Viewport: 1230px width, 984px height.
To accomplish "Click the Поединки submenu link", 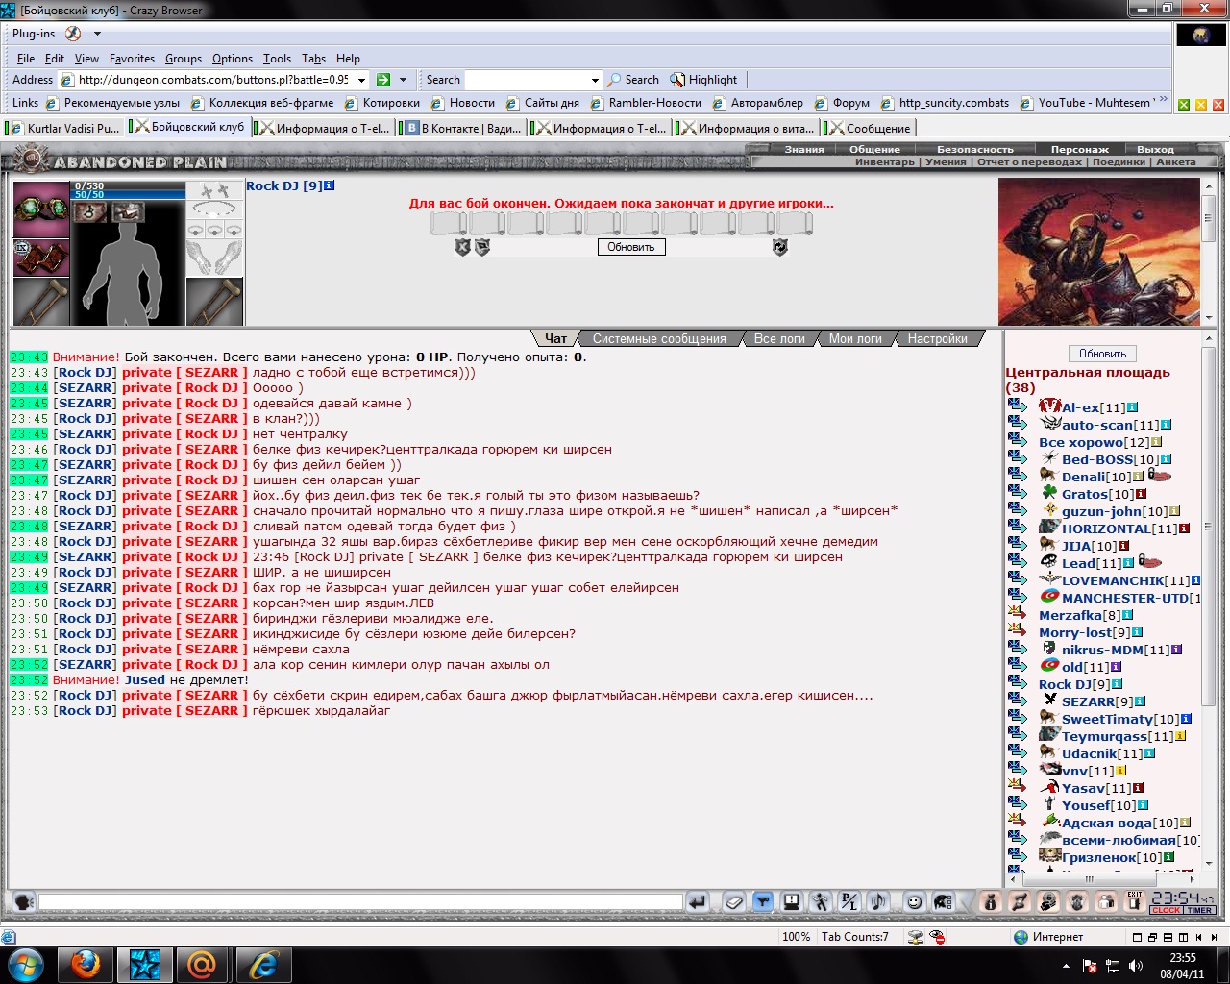I will point(1119,162).
